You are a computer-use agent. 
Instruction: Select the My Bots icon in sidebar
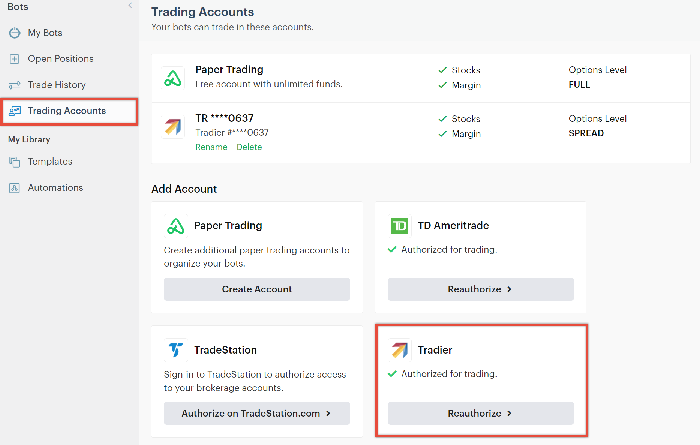click(14, 33)
